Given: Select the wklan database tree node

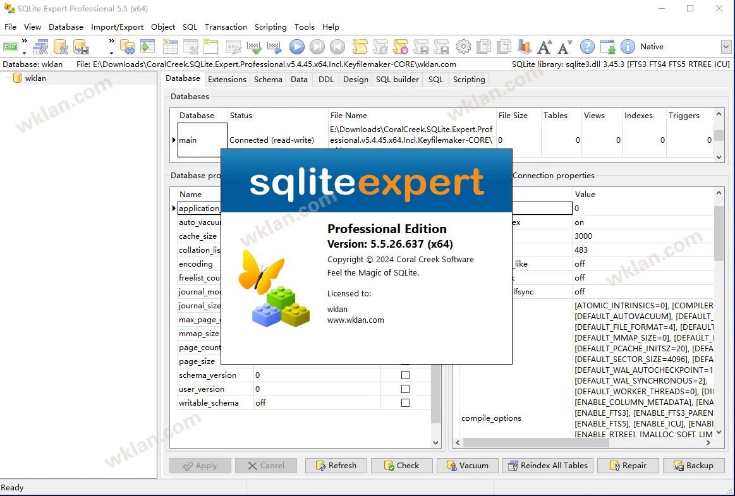Looking at the screenshot, I should coord(35,78).
